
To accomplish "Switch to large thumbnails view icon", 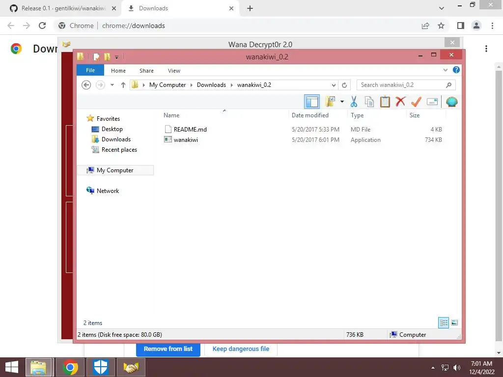I will tap(454, 323).
